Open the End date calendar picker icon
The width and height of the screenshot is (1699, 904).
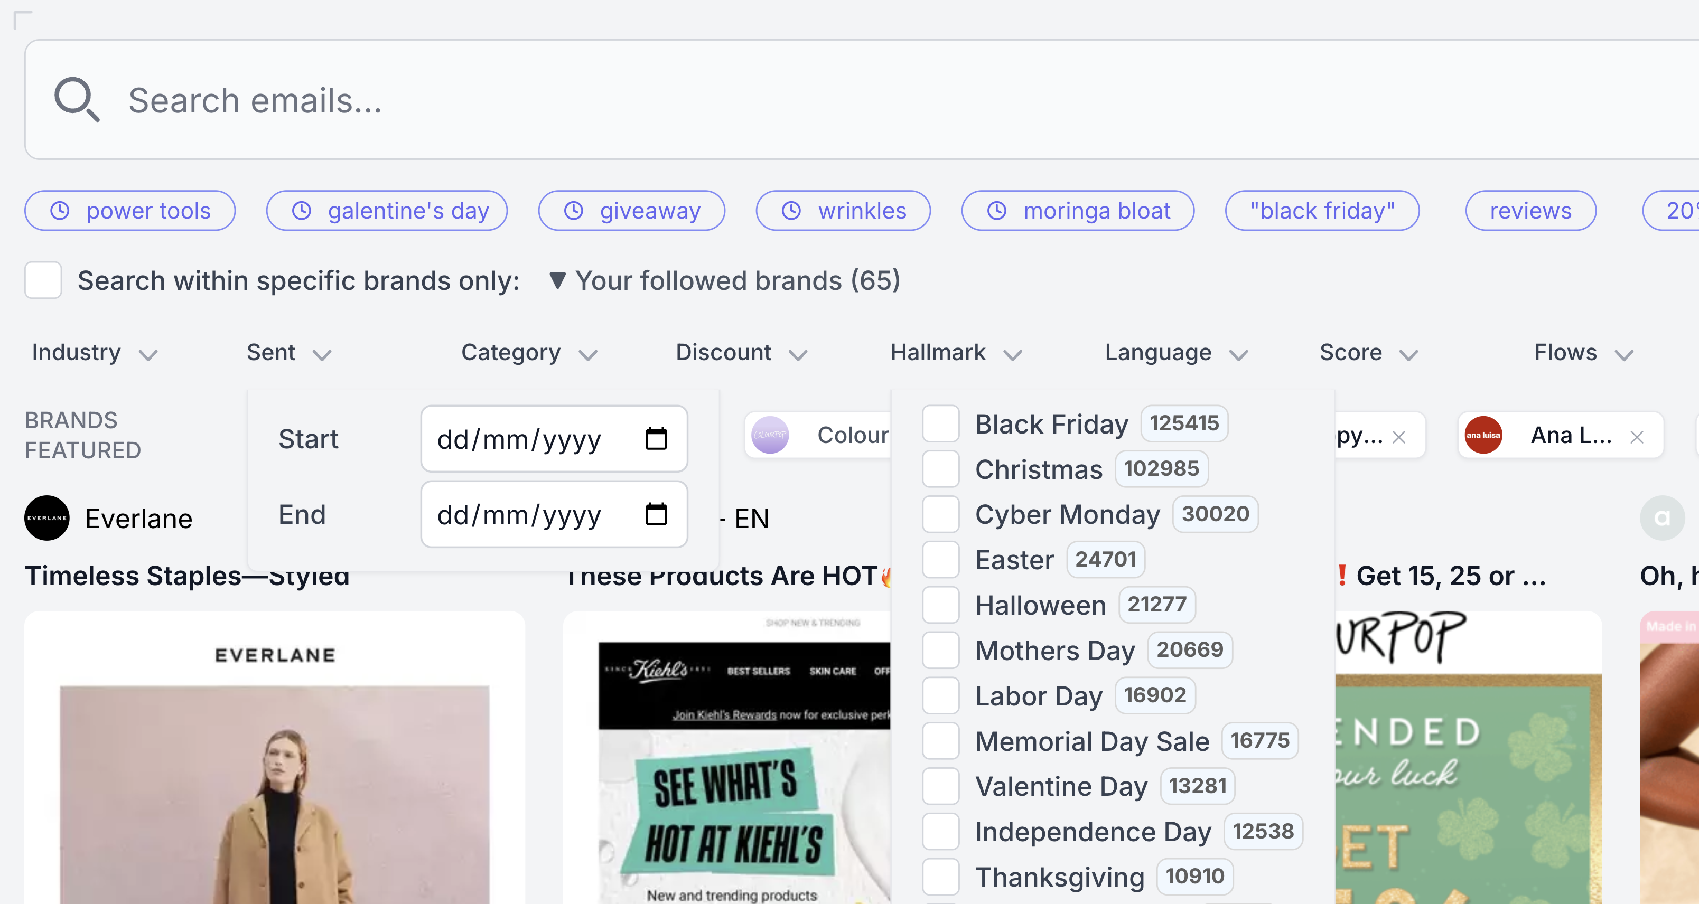[656, 514]
